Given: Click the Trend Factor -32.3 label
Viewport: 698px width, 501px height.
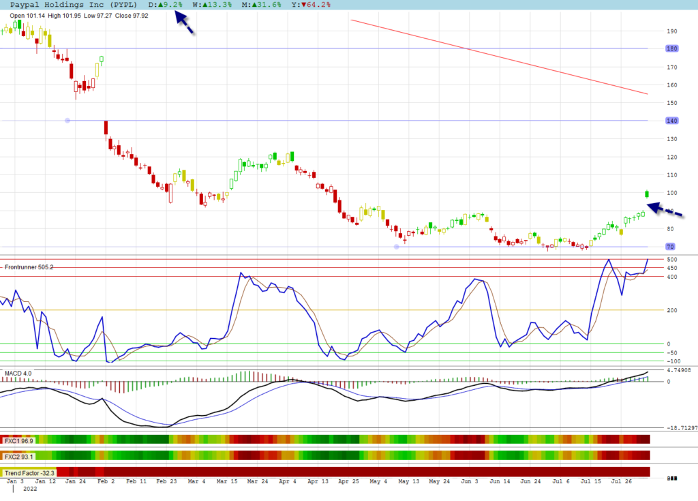Looking at the screenshot, I should click(x=29, y=473).
